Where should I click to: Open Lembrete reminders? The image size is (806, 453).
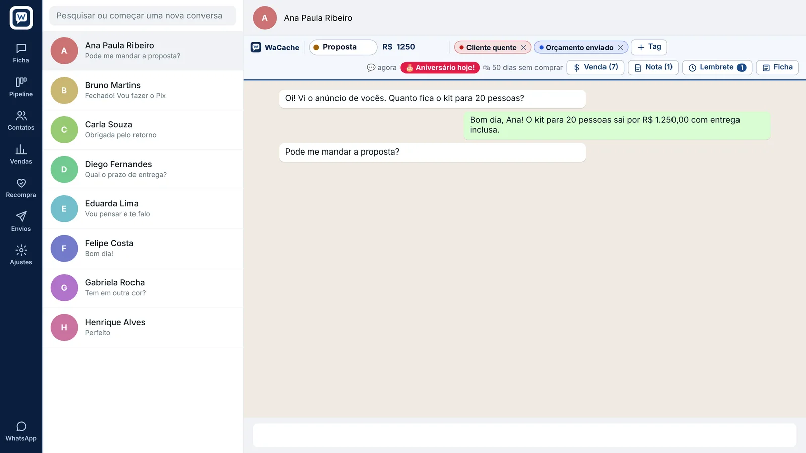pyautogui.click(x=717, y=67)
